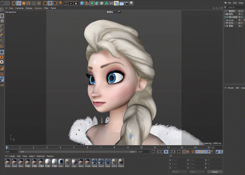Toggle layer checkbox of 摄像机 row

(239, 11)
